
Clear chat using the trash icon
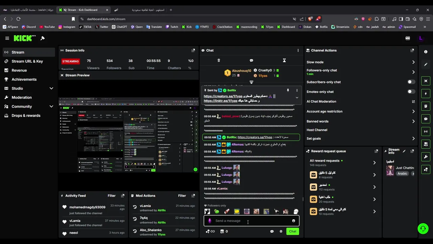click(x=219, y=60)
